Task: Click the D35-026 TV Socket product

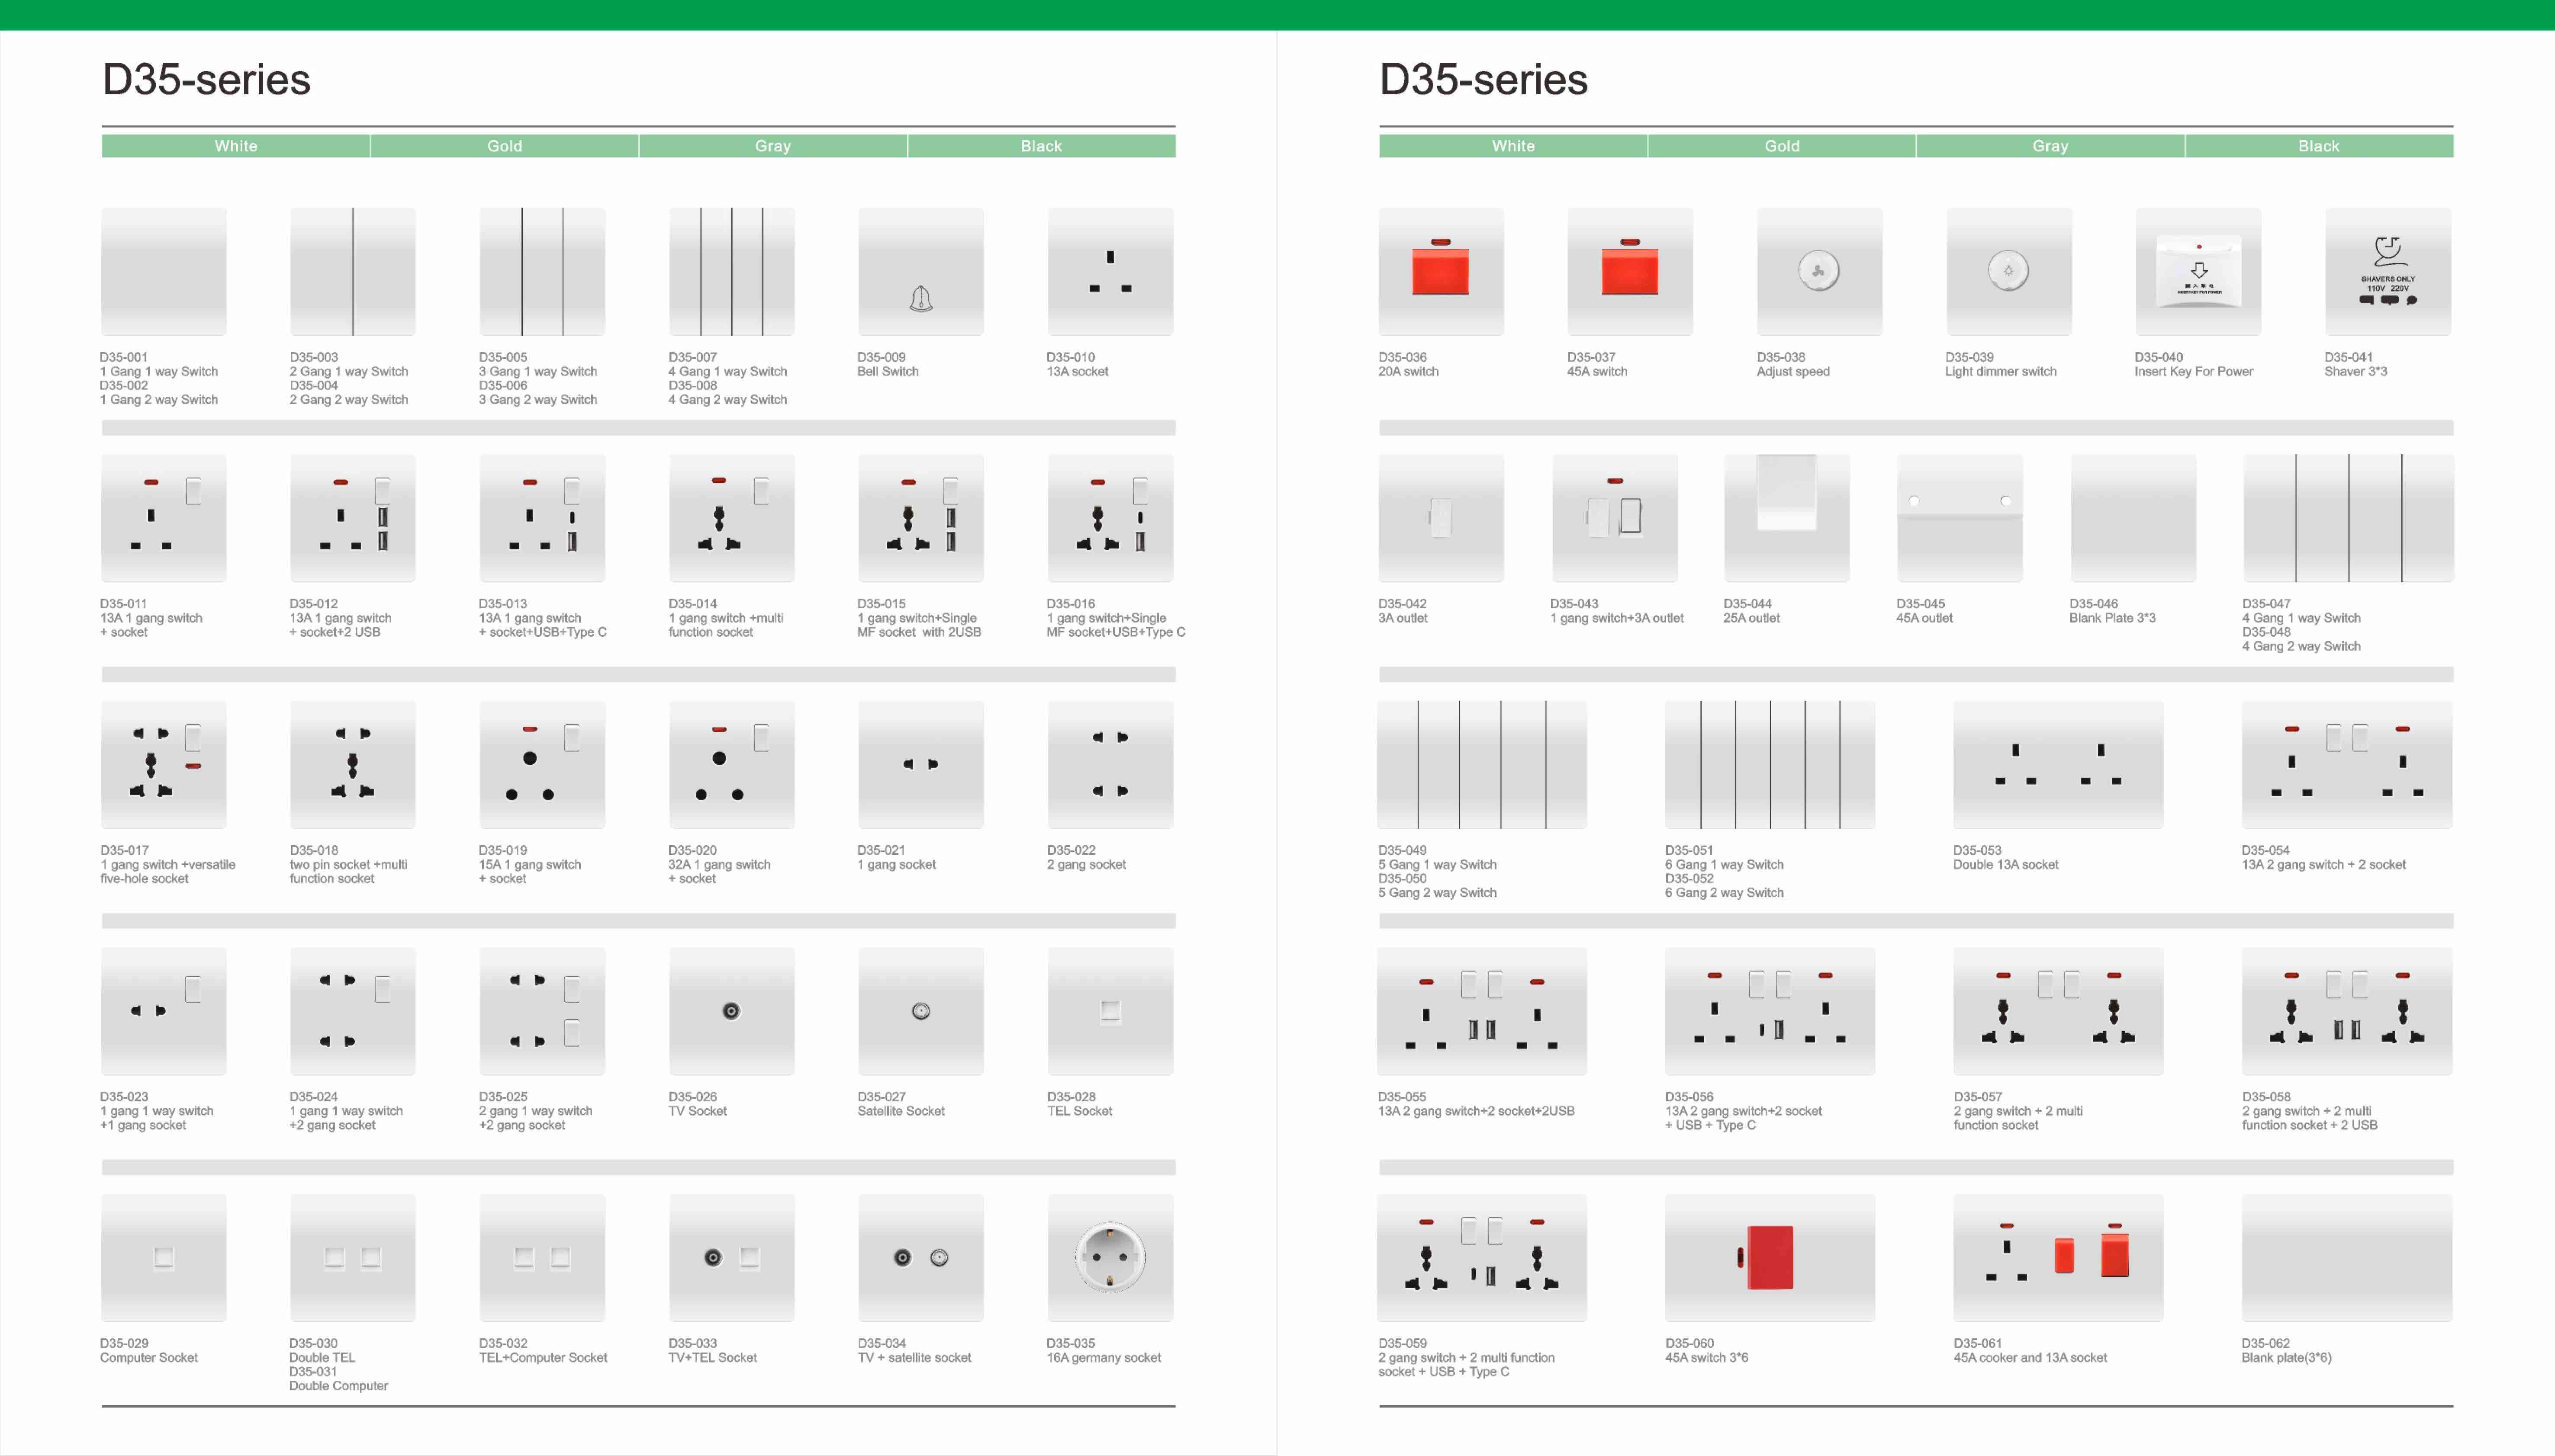Action: coord(731,1011)
